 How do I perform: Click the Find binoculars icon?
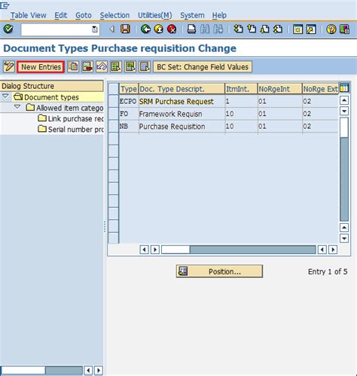click(205, 29)
